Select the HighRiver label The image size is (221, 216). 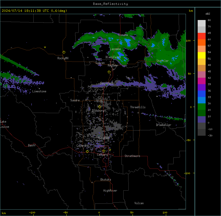click(x=110, y=191)
